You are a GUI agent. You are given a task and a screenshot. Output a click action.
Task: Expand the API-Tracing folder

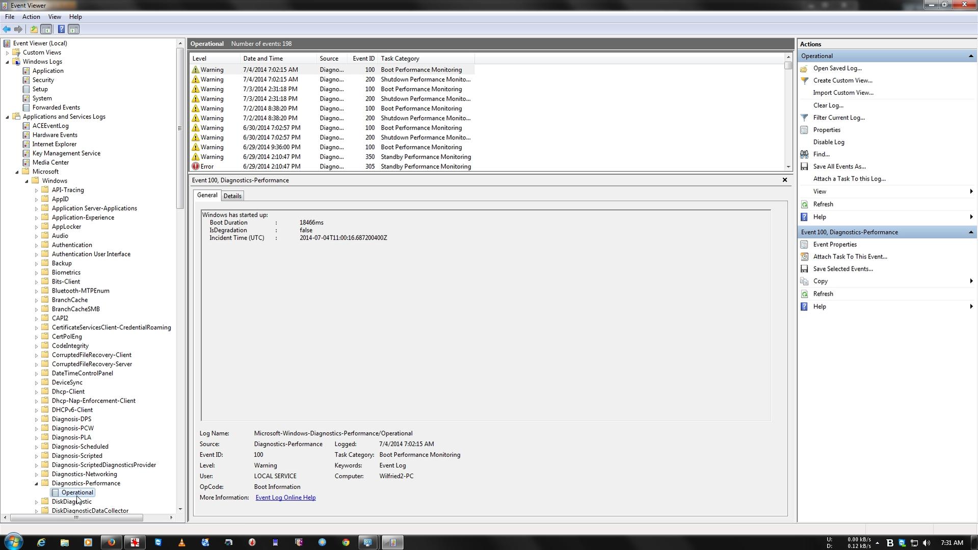pyautogui.click(x=36, y=190)
